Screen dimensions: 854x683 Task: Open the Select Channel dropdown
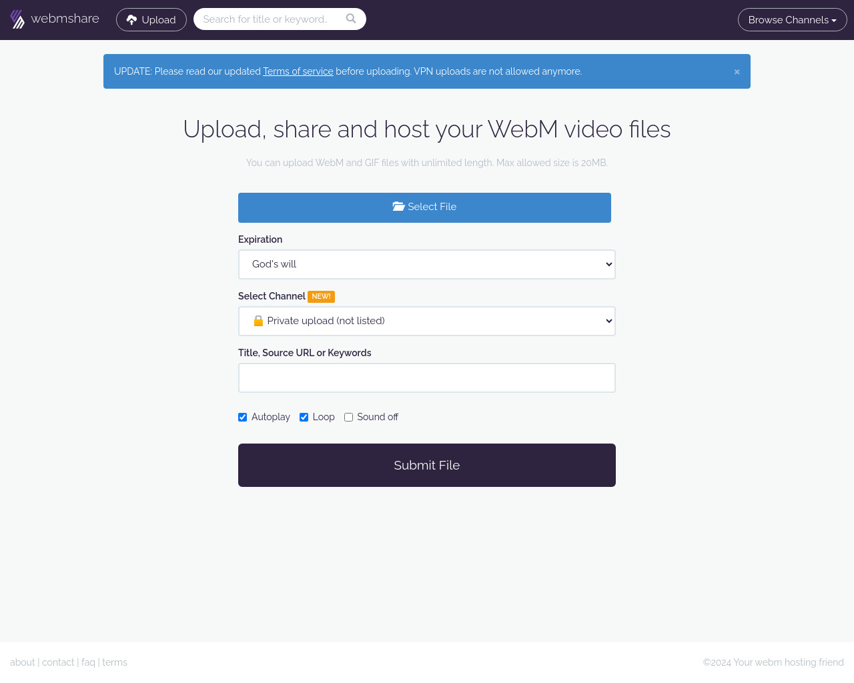coord(427,321)
